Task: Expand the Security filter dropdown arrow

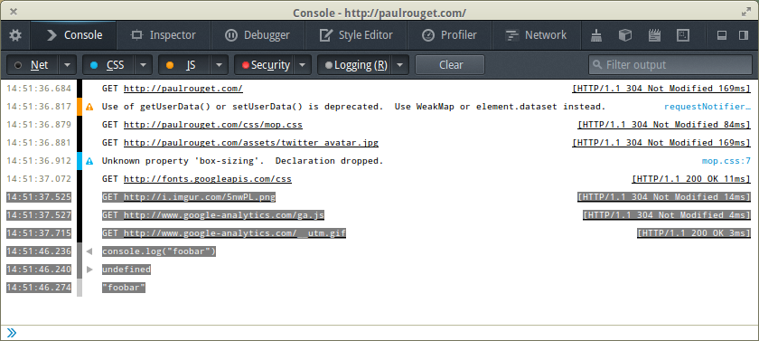Action: (303, 65)
